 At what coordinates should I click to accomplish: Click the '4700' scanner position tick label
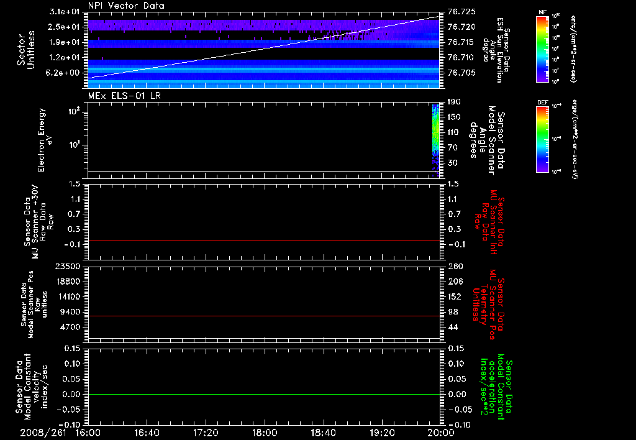click(70, 327)
